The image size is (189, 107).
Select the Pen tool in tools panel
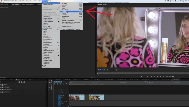[52, 86]
